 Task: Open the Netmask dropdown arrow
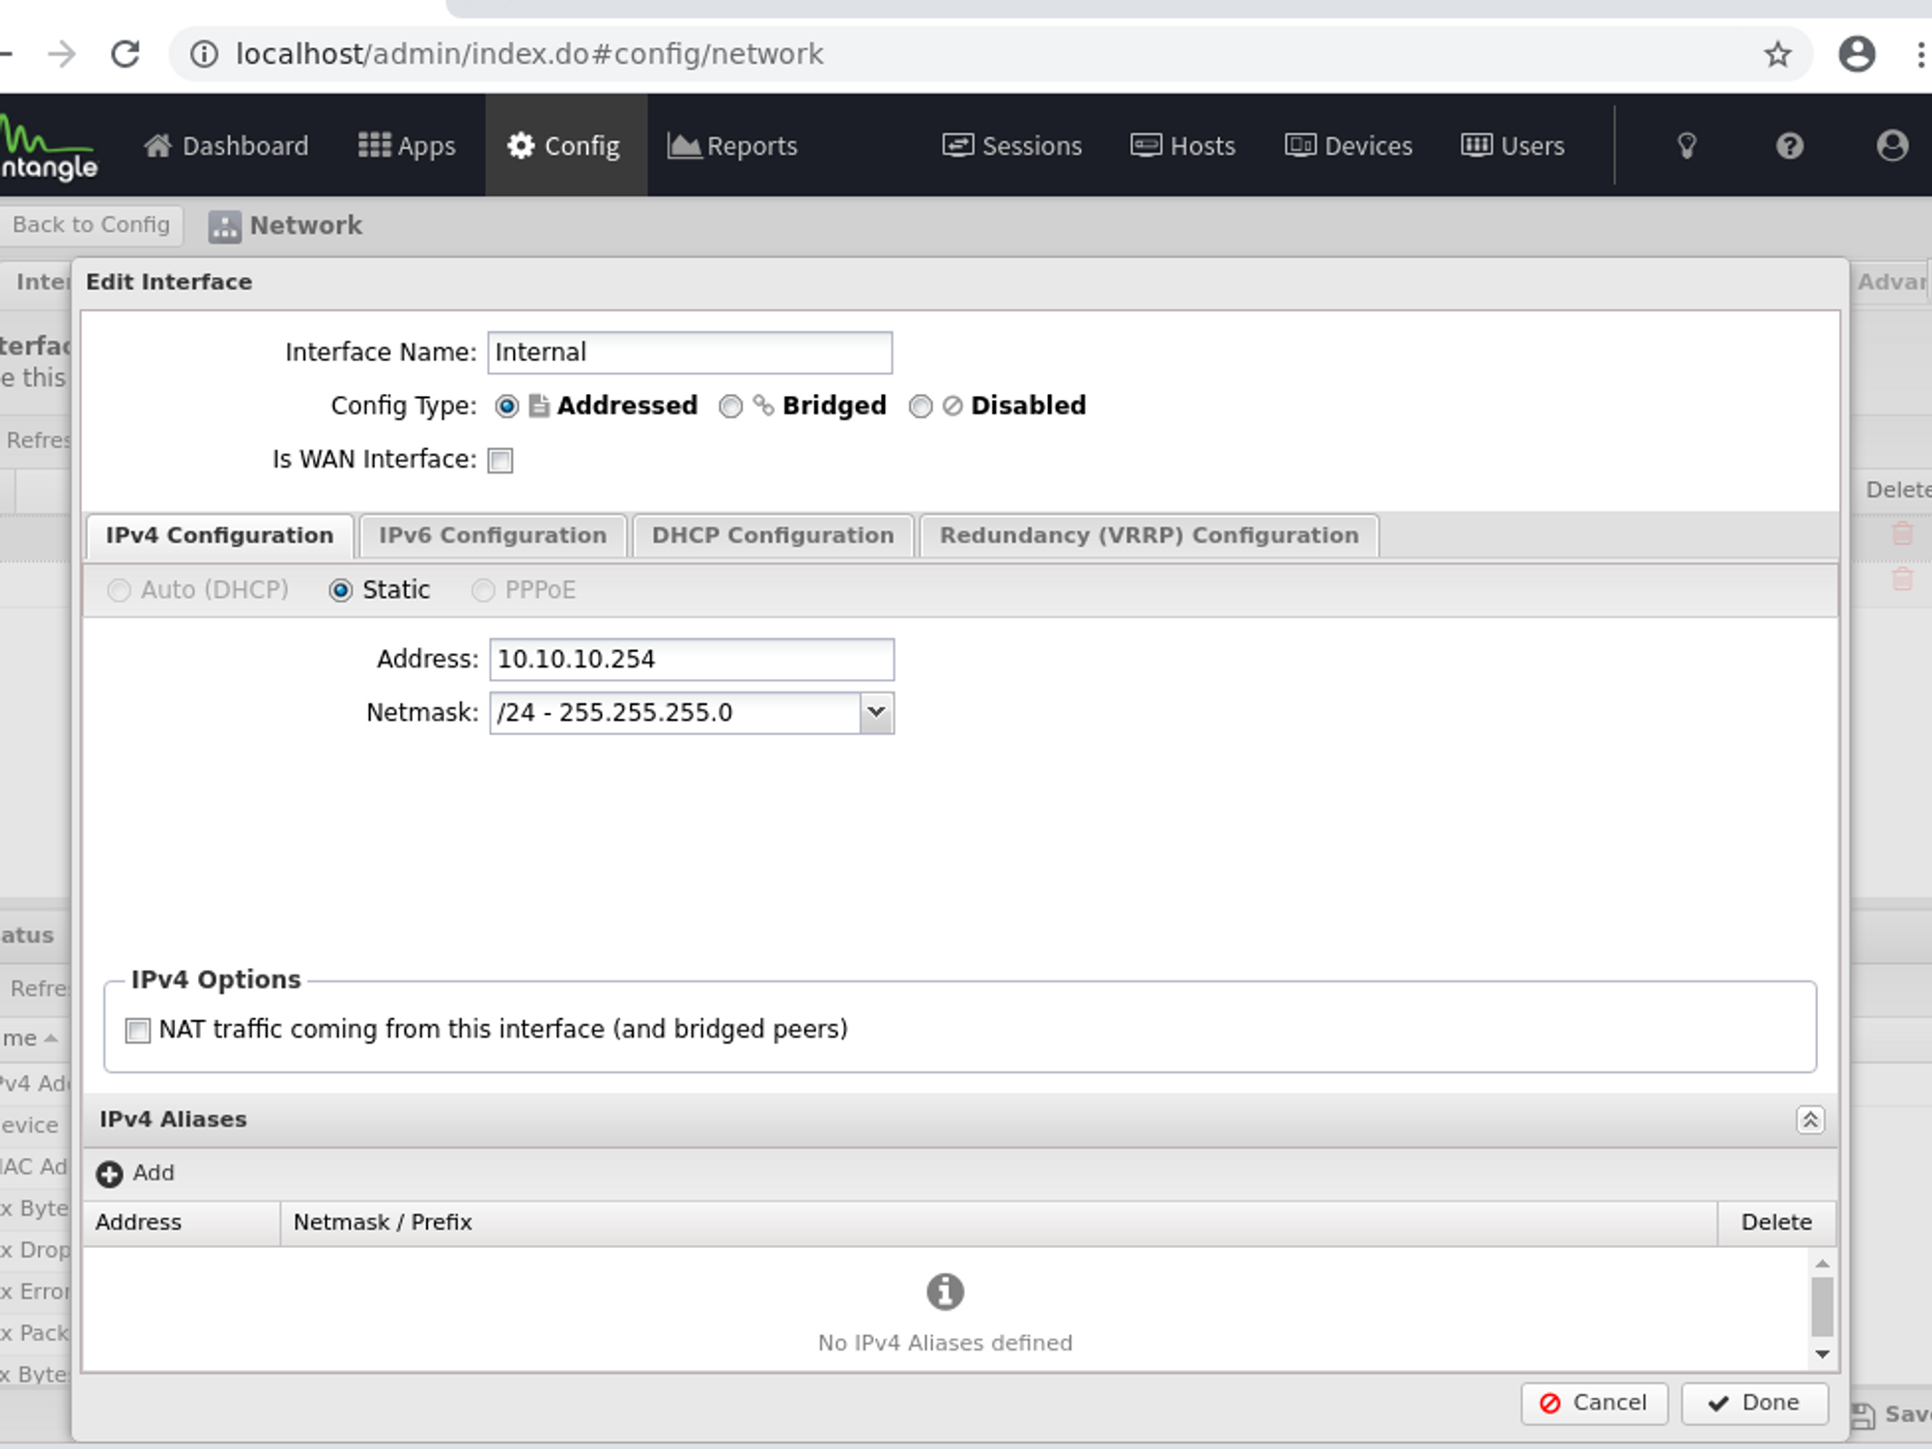[876, 713]
